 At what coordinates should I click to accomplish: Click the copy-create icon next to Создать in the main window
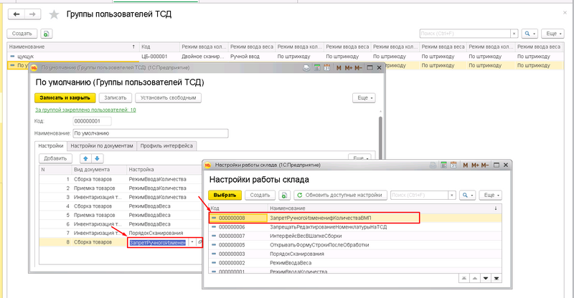[x=46, y=34]
